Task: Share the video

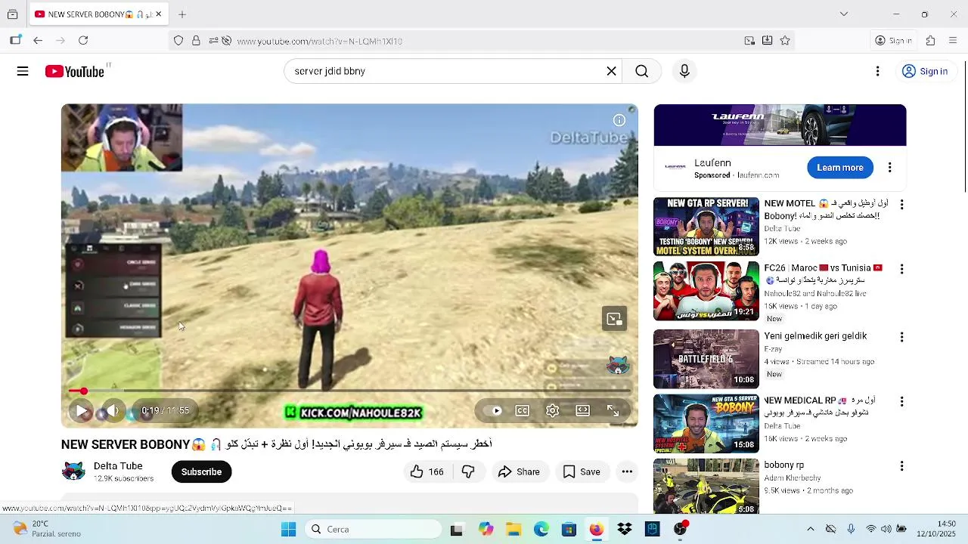Action: [519, 471]
